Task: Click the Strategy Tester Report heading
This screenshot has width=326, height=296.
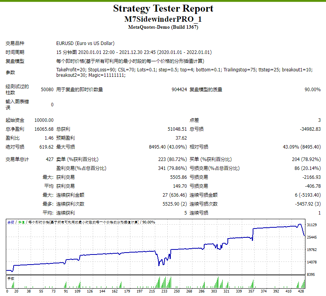Action: pos(163,9)
